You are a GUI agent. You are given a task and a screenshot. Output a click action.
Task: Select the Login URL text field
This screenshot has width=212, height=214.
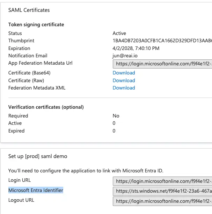click(162, 181)
